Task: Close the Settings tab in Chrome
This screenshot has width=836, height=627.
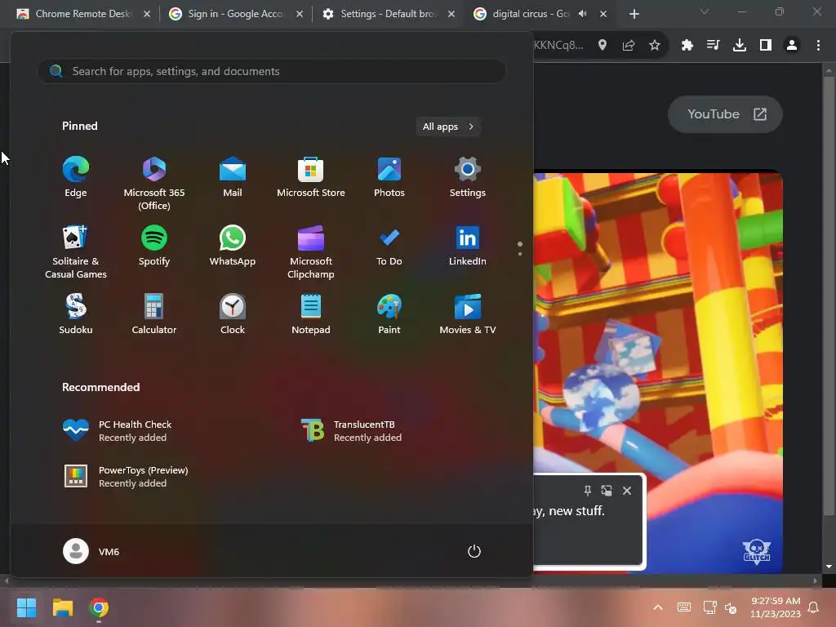Action: pyautogui.click(x=451, y=14)
